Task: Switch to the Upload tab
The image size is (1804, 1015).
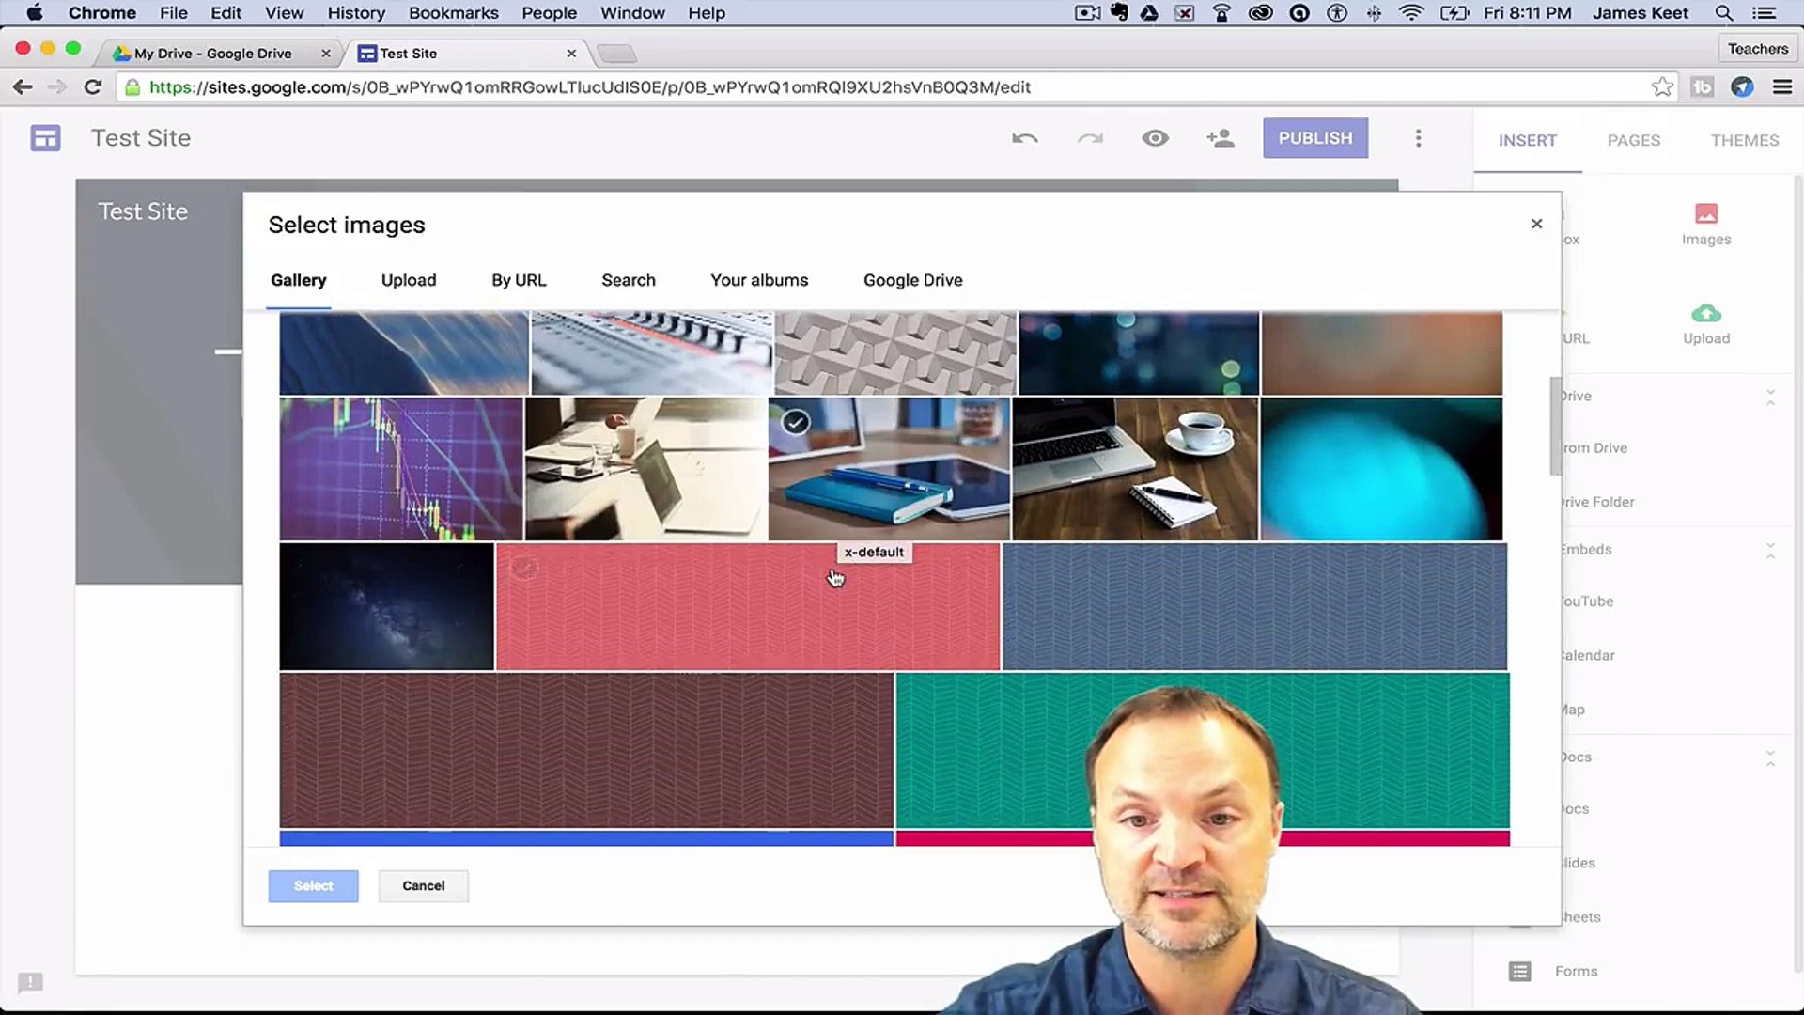Action: [x=408, y=280]
